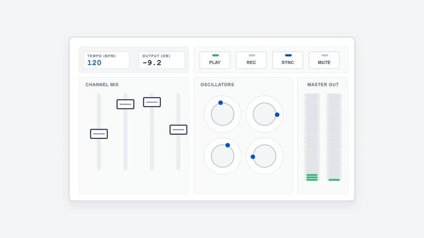Click the right Master Out level meter
This screenshot has height=238, width=424.
(x=334, y=138)
